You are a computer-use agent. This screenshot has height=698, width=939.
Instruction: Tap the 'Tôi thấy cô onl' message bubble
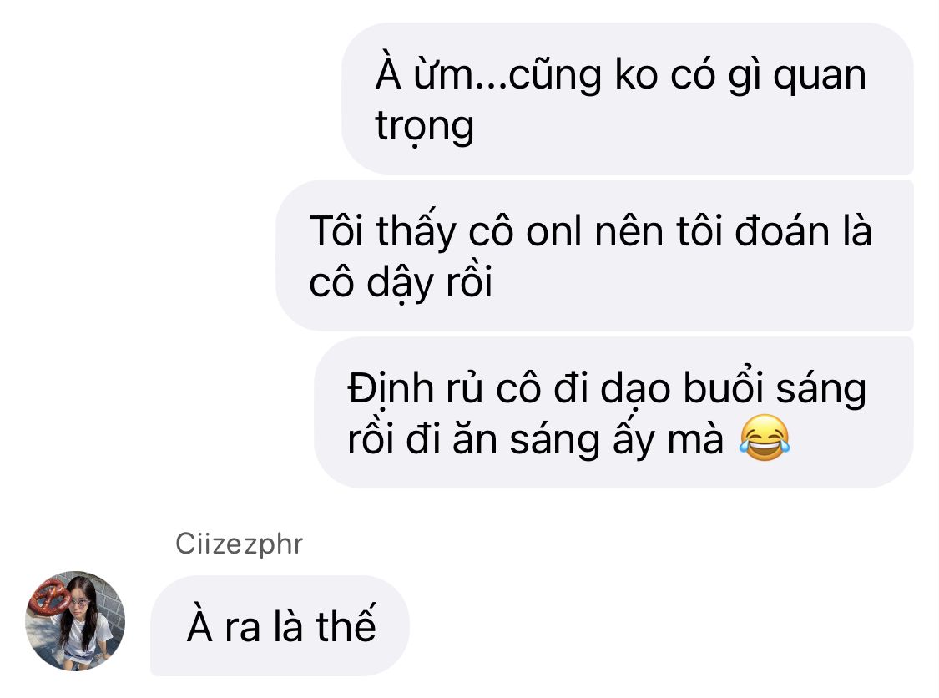coord(594,255)
